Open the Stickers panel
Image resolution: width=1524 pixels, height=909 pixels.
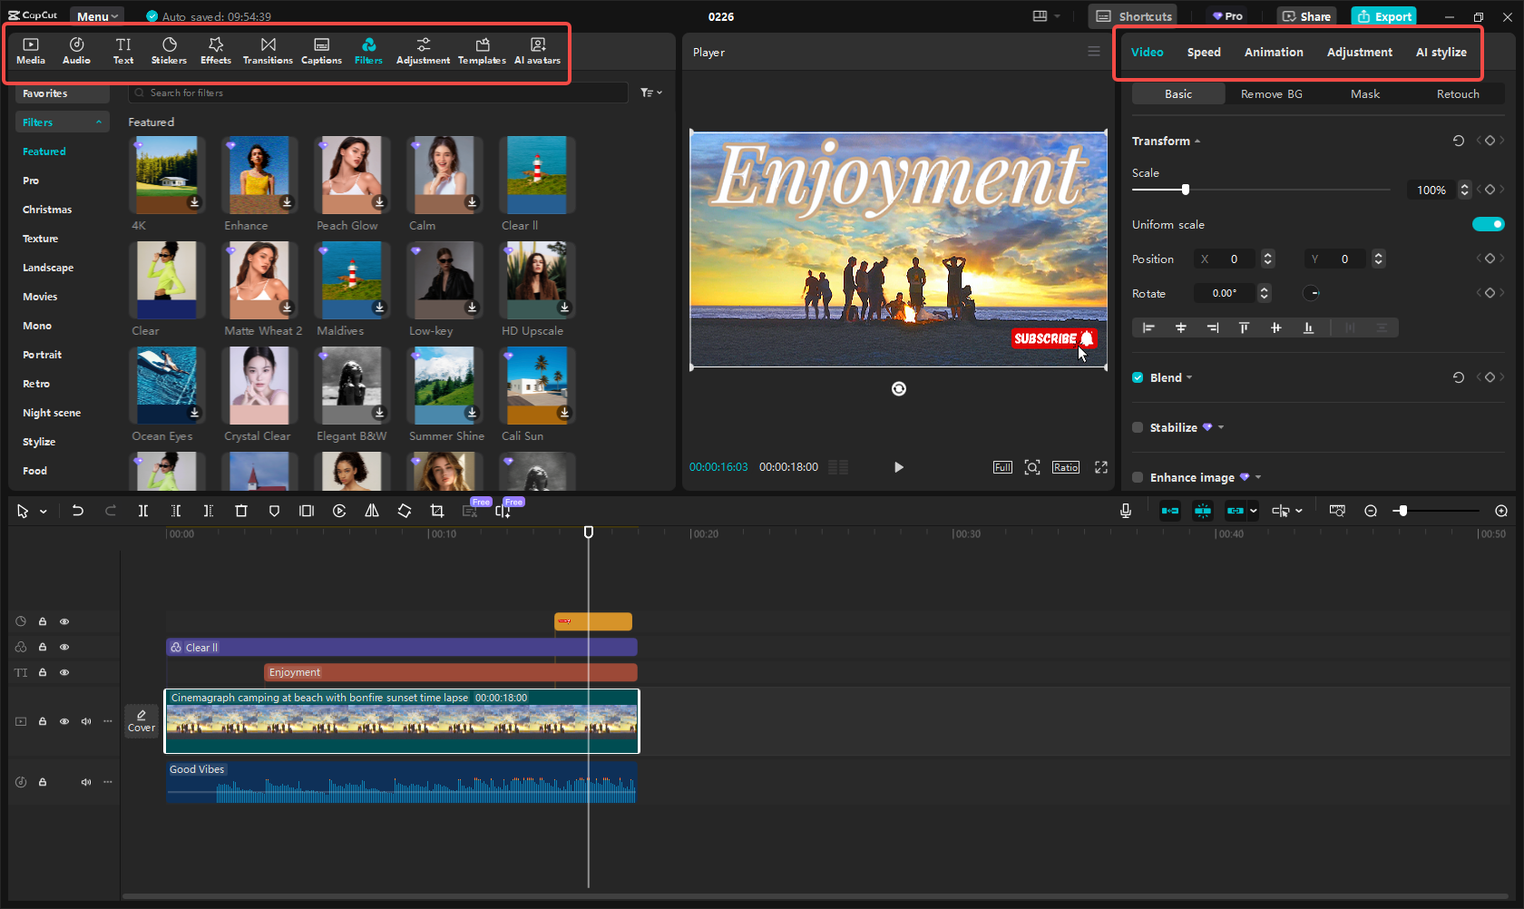click(x=169, y=51)
